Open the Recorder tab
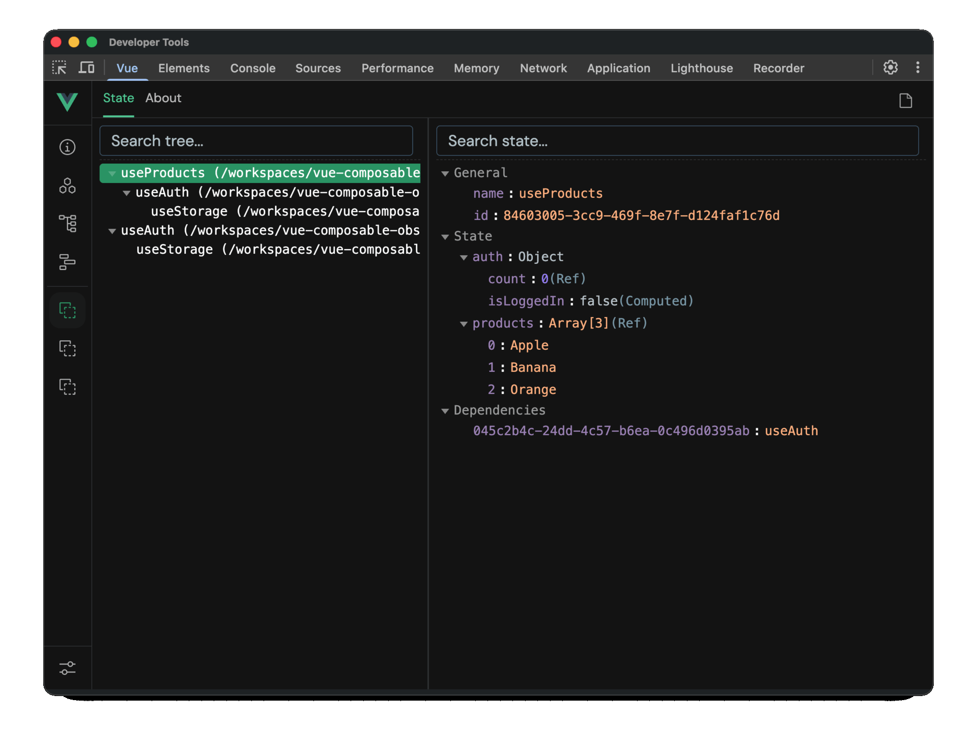Screen dimensions: 977x753 [x=779, y=68]
